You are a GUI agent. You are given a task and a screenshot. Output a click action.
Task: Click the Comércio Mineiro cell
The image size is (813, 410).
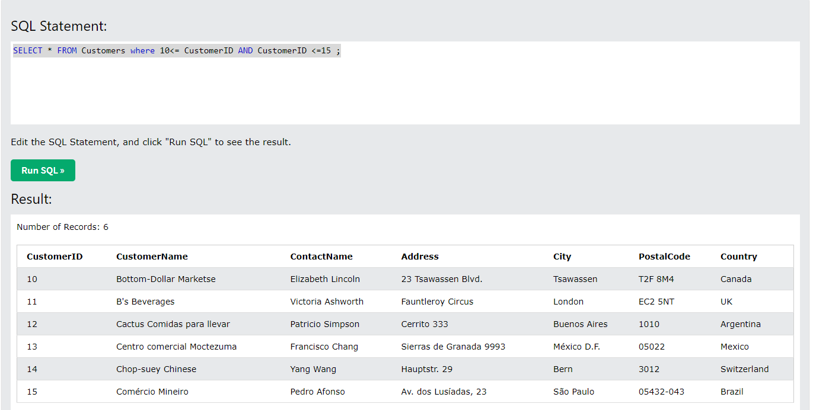point(152,392)
